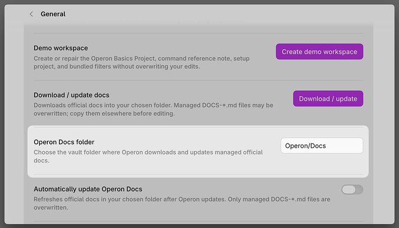Click the 'Choose the vault folder' description text

[x=148, y=156]
